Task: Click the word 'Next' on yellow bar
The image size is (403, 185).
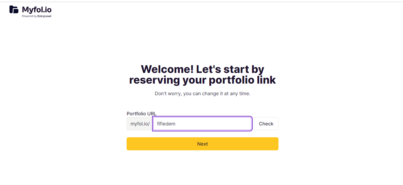Action: (x=203, y=144)
